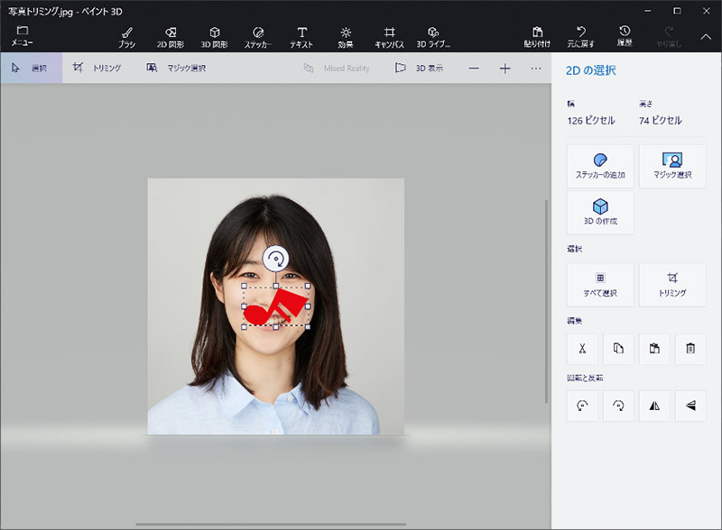Open the 2D図形 shapes tool

[171, 36]
